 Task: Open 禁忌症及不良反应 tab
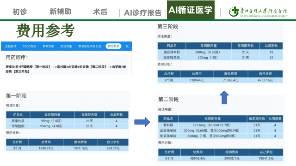90,46
